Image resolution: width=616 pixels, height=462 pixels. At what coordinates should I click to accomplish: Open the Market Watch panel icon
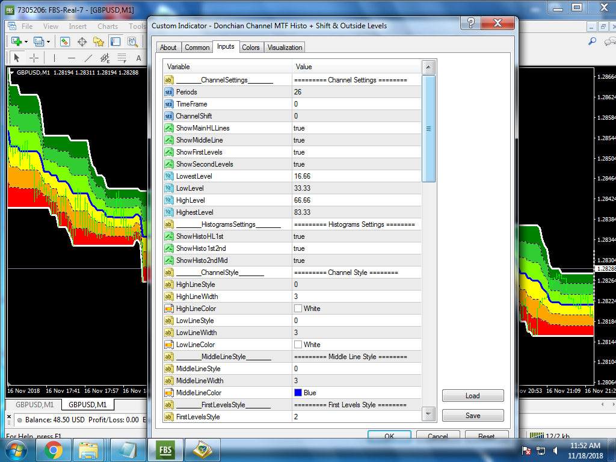pyautogui.click(x=65, y=42)
